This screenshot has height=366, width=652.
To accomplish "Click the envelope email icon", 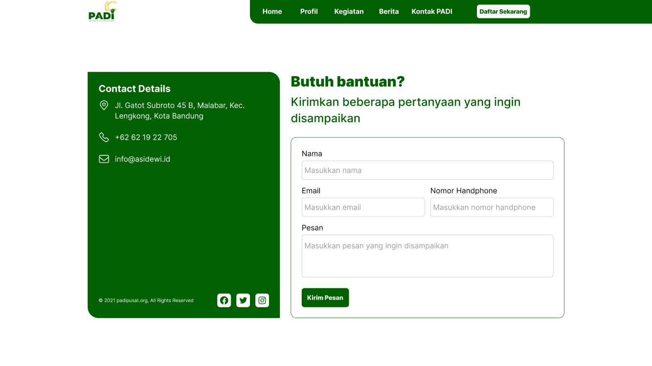I will click(x=104, y=159).
